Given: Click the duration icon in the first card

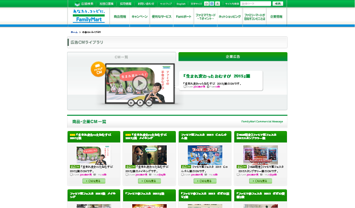Looking at the screenshot, I should [x=95, y=175].
